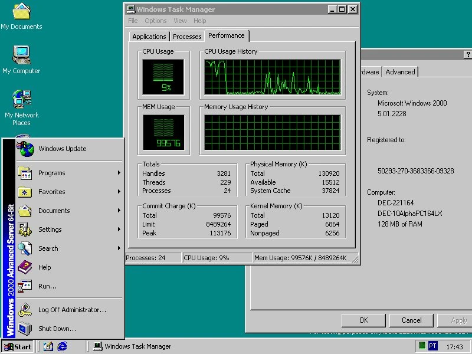Click the Documents folder icon in Start menu
The image size is (472, 354).
25,211
